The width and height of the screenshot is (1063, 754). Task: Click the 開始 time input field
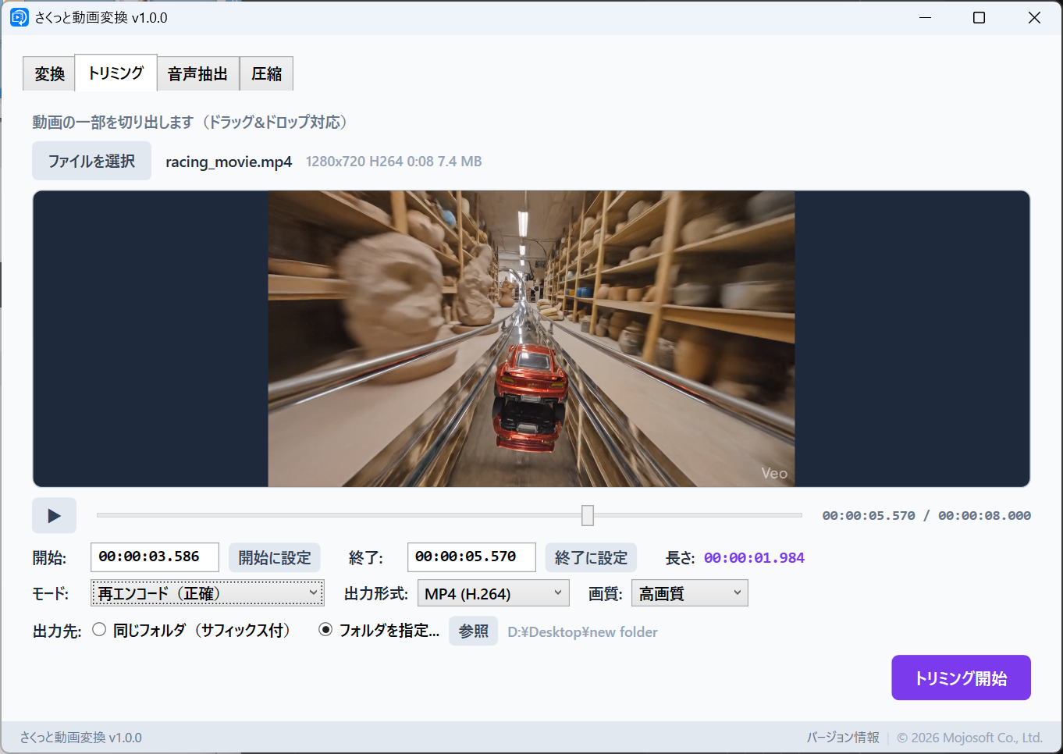pyautogui.click(x=154, y=557)
